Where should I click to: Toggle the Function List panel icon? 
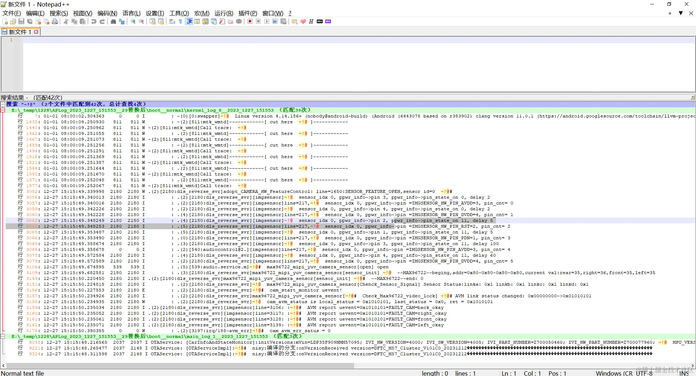(222, 21)
